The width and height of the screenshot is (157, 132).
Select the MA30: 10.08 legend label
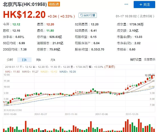pos(68,72)
